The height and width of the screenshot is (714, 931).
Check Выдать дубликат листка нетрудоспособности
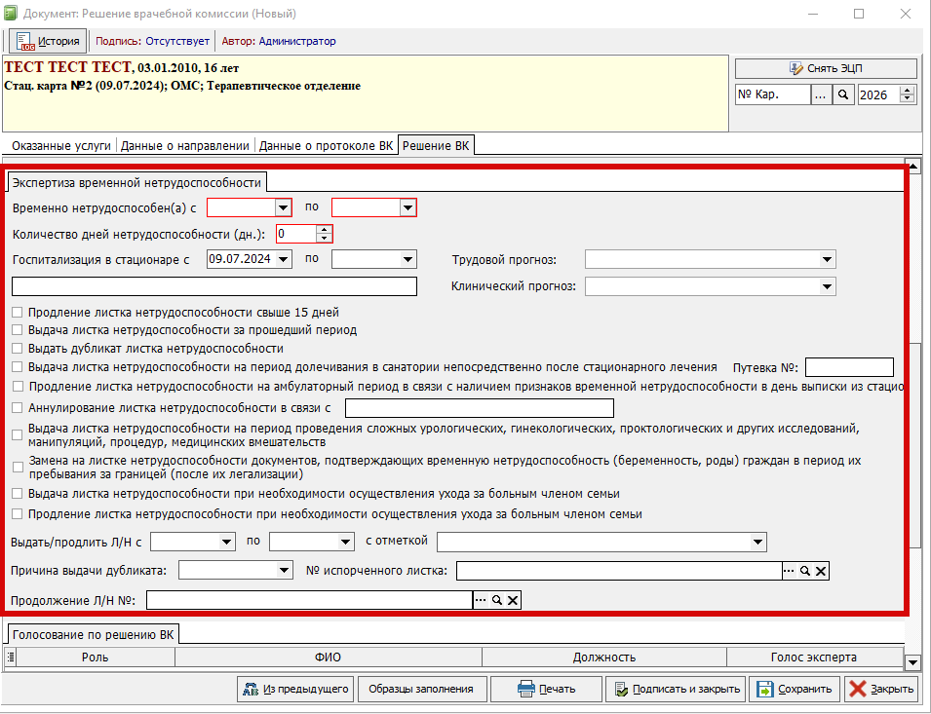point(18,348)
